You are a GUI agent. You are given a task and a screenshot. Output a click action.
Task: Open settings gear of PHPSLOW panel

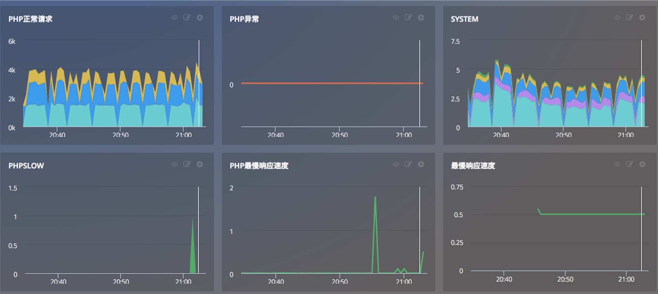pyautogui.click(x=200, y=164)
